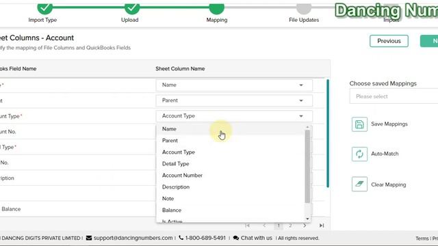Select Account Type option in dropdown list
This screenshot has height=246, width=438.
point(231,152)
